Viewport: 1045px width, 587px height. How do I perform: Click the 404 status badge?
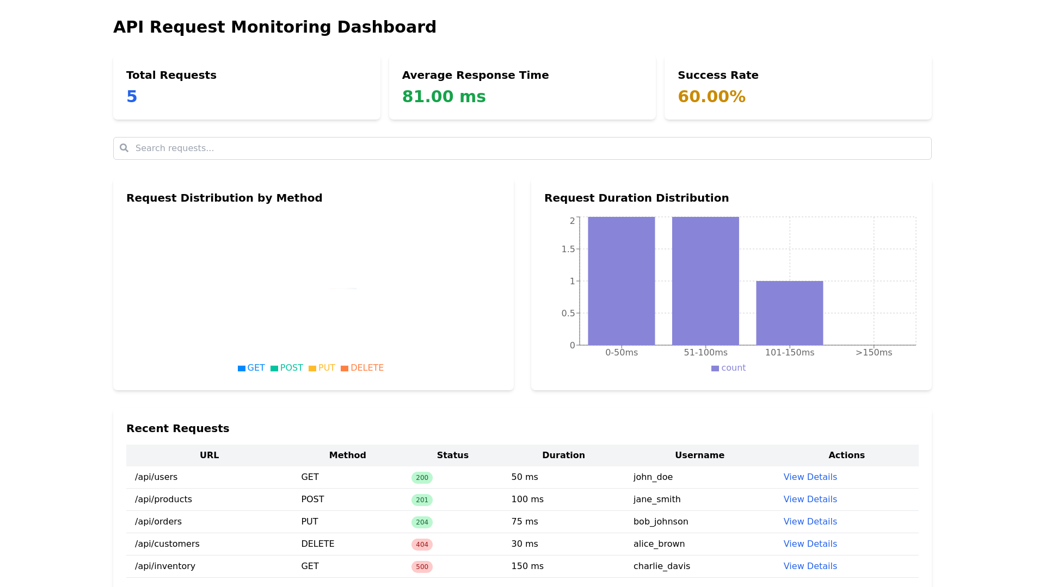[x=422, y=545]
